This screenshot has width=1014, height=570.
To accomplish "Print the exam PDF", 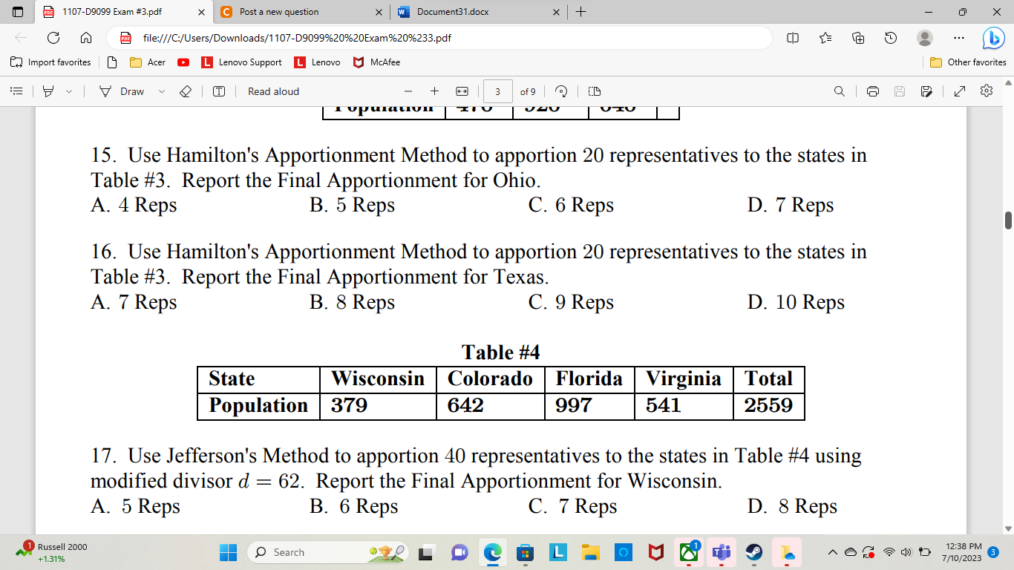I will pyautogui.click(x=870, y=91).
